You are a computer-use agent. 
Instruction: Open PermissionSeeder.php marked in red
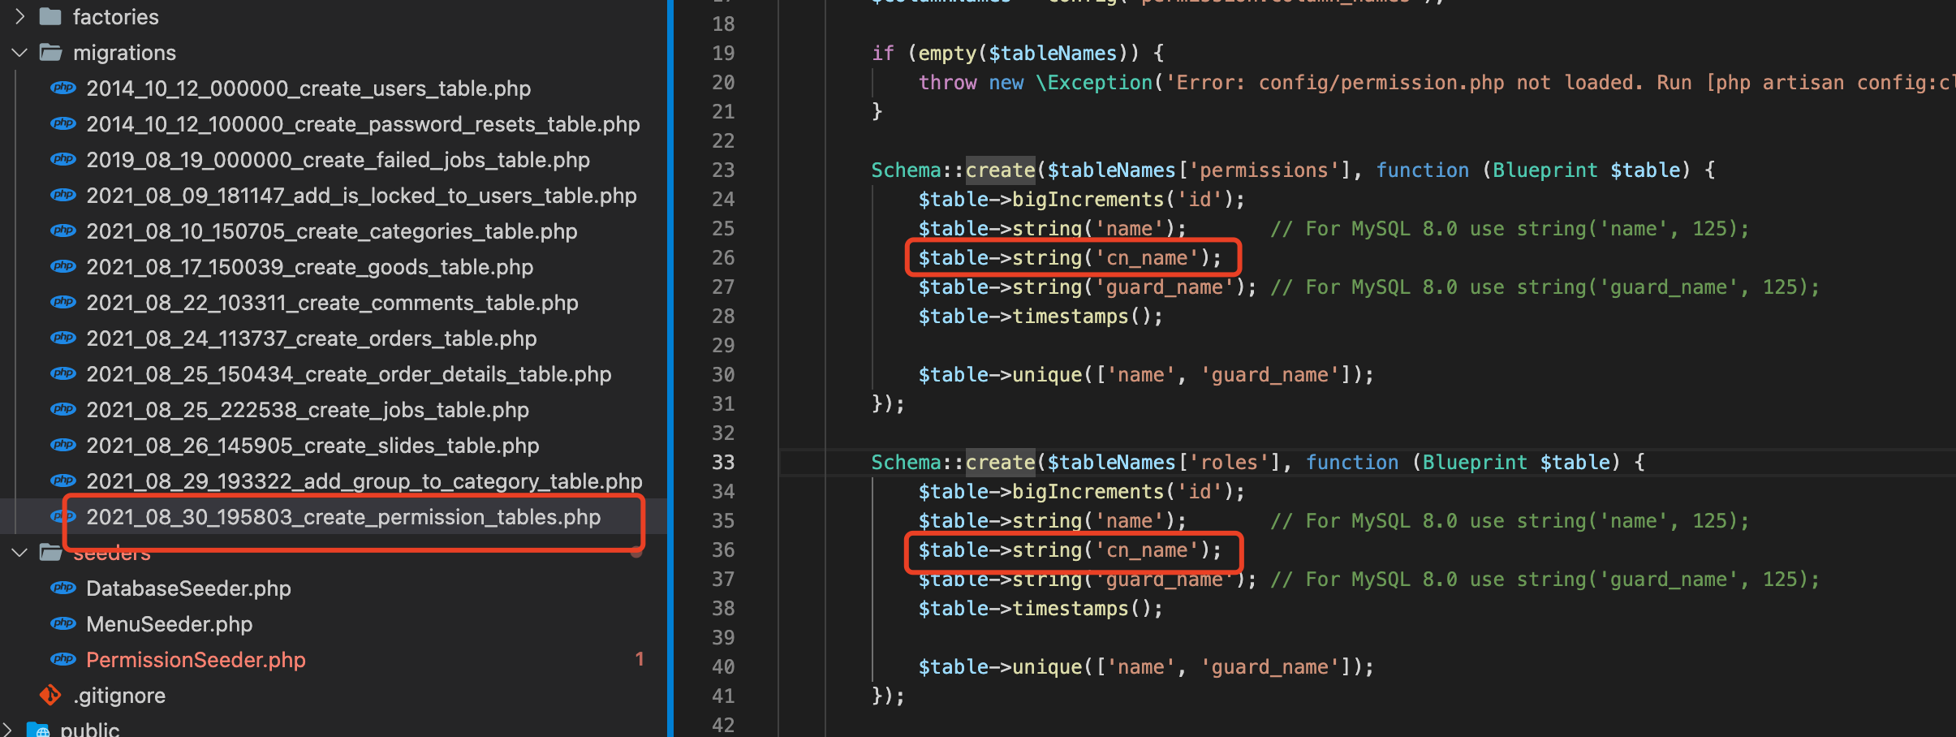[196, 660]
